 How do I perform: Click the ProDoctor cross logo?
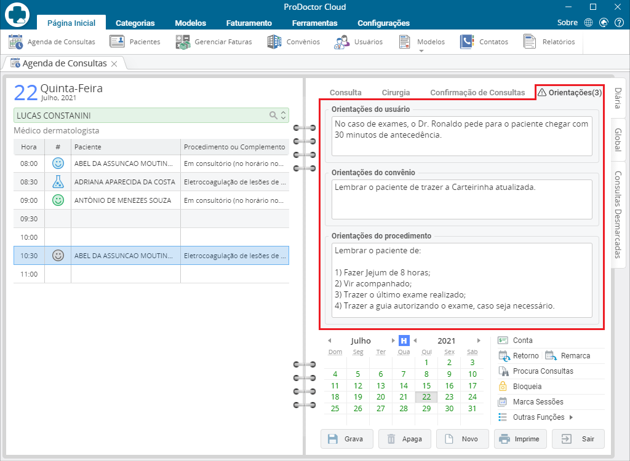17,15
